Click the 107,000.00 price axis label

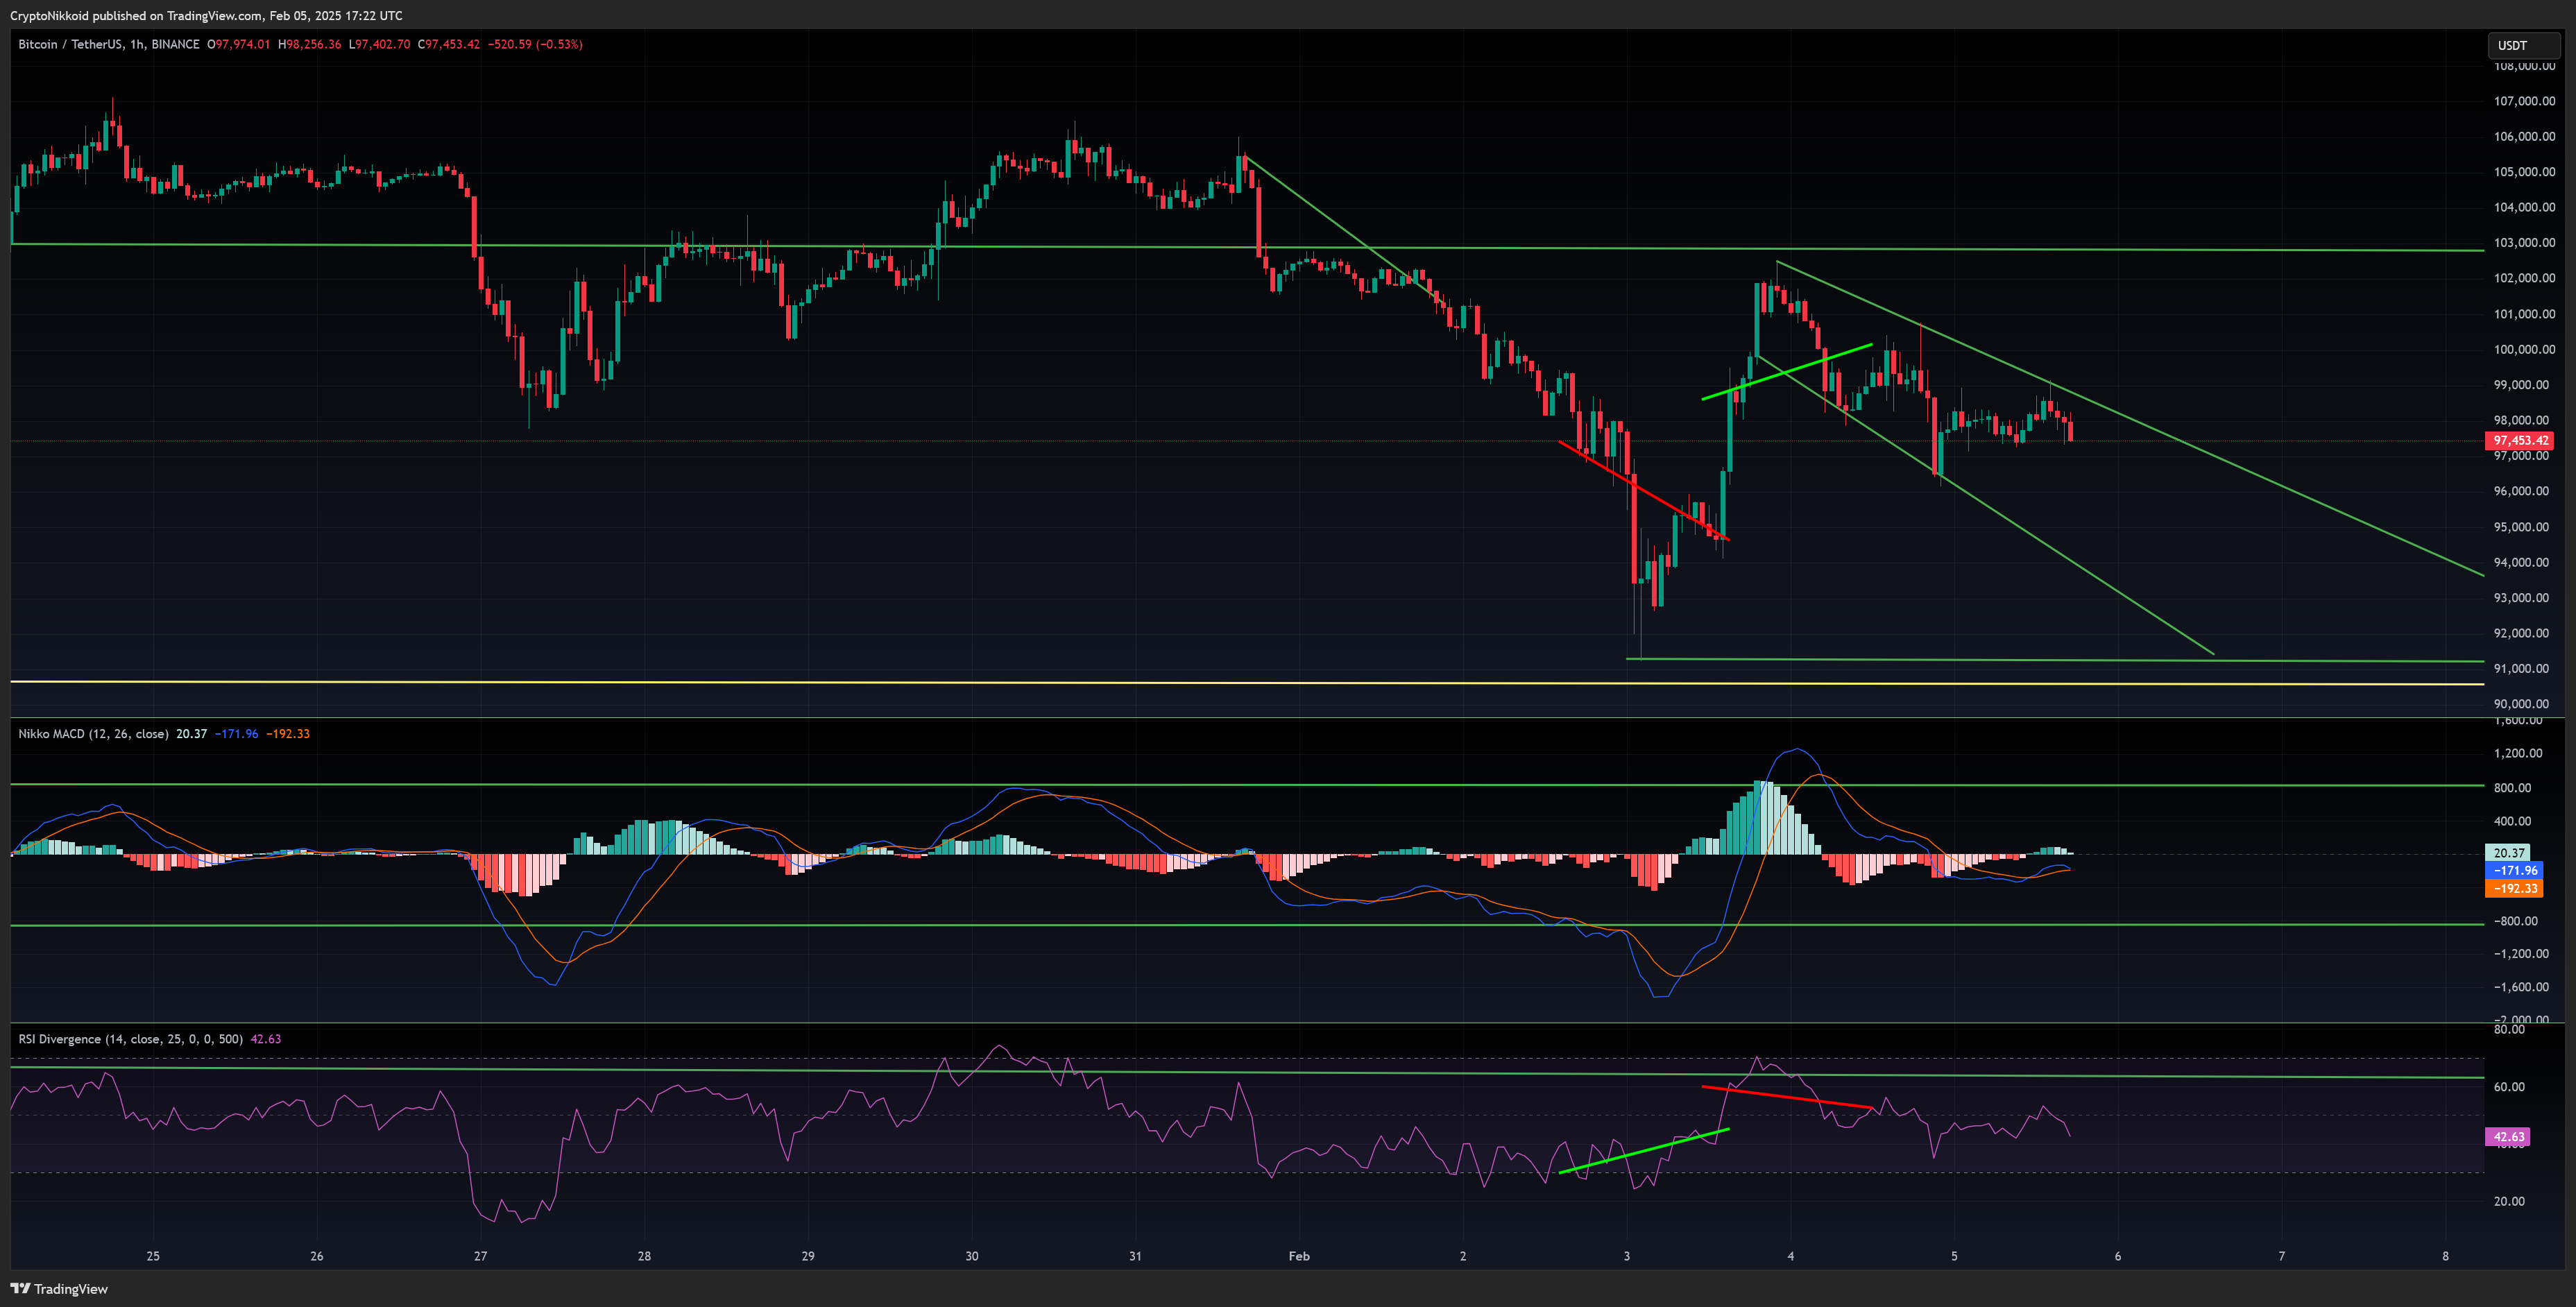tap(2524, 101)
